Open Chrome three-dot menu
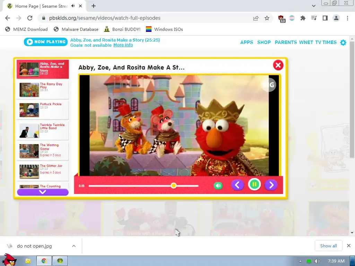Image resolution: width=355 pixels, height=266 pixels. click(347, 18)
